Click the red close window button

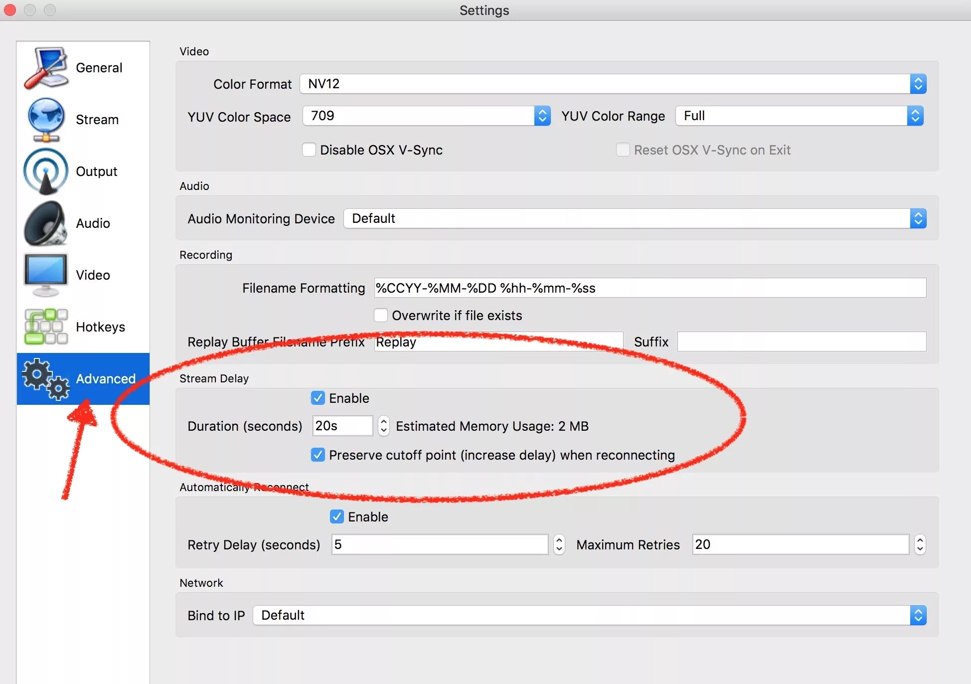pyautogui.click(x=10, y=10)
